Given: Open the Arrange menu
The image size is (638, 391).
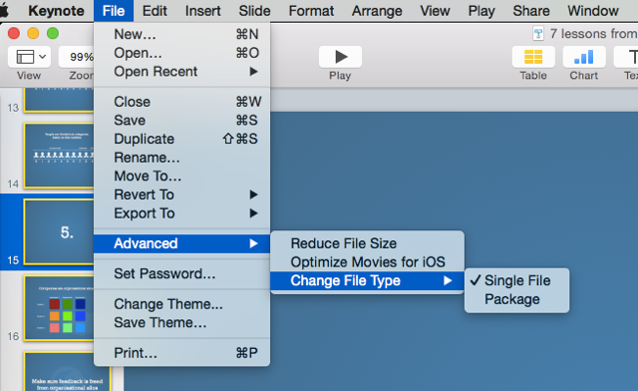Looking at the screenshot, I should [377, 11].
